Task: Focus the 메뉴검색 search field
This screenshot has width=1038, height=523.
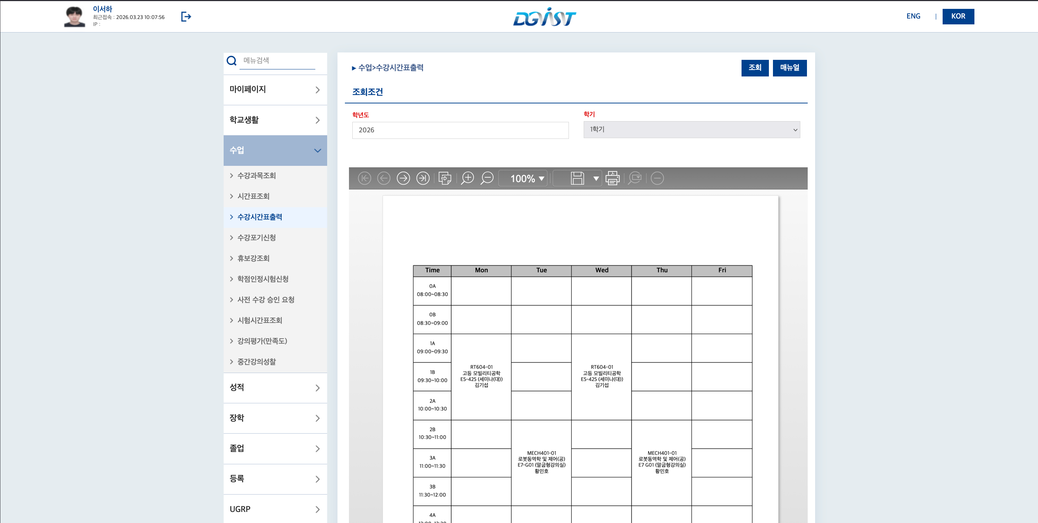Action: tap(277, 61)
